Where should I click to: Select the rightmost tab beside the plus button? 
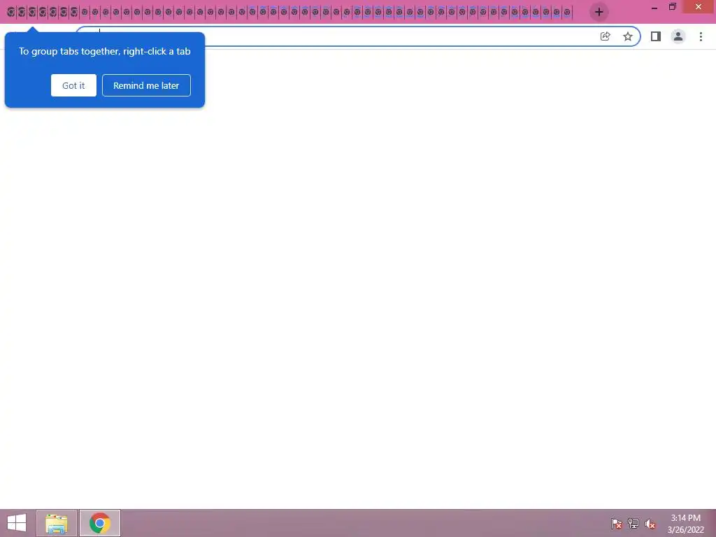[x=567, y=13]
